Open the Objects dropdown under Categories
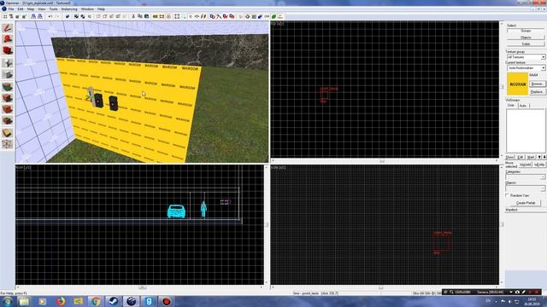Screen dimensions: 547x307 point(525,188)
